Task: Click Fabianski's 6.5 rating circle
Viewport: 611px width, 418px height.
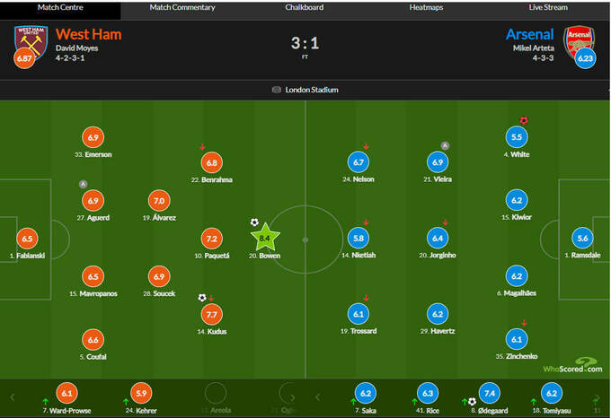Action: [x=27, y=239]
